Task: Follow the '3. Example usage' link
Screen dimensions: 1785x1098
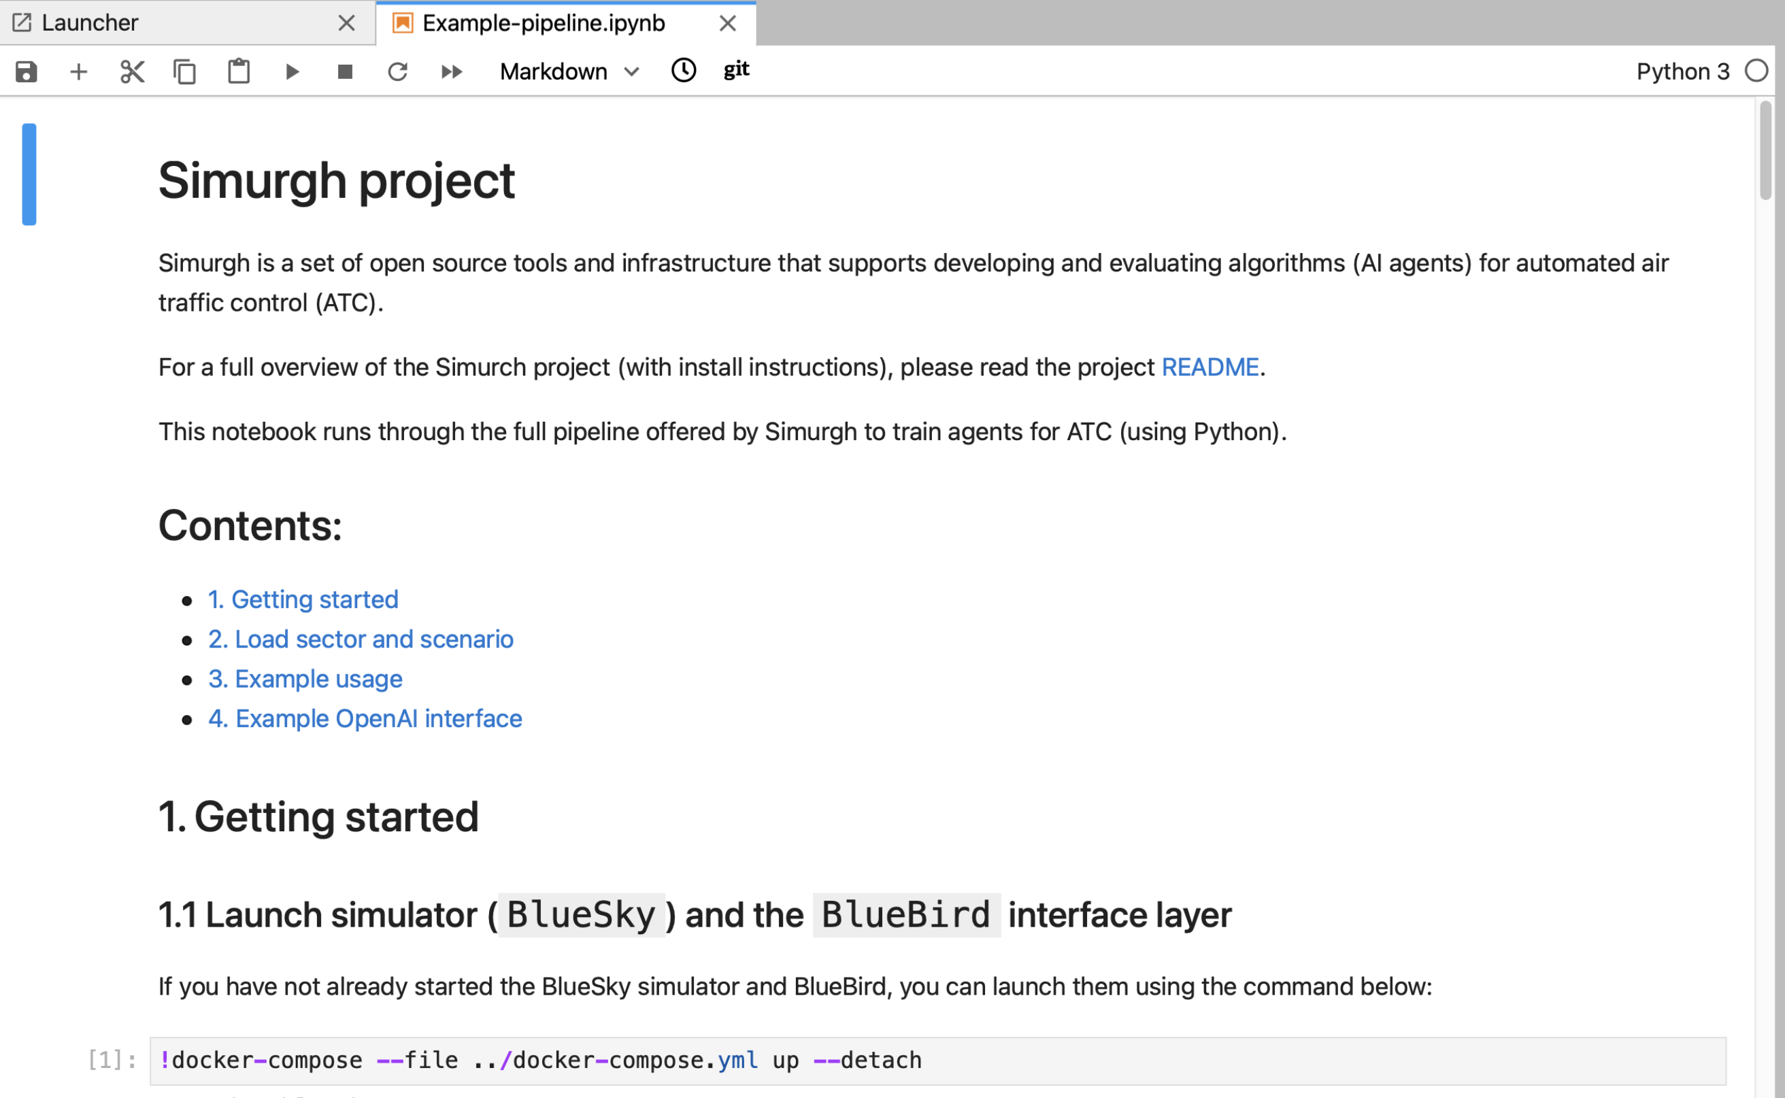Action: pos(305,679)
